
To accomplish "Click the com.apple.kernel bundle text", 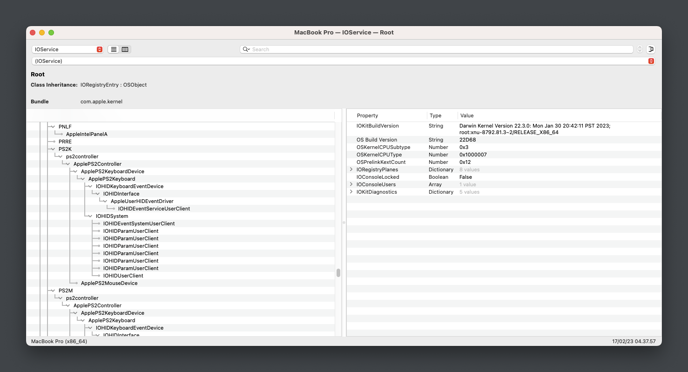I will point(101,101).
